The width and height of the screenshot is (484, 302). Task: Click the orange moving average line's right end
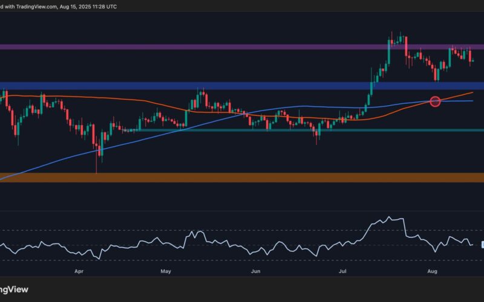pyautogui.click(x=472, y=93)
